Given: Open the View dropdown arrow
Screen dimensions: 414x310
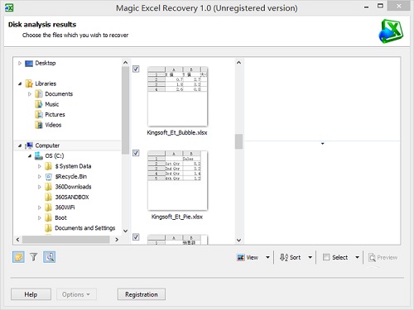Looking at the screenshot, I should 267,257.
